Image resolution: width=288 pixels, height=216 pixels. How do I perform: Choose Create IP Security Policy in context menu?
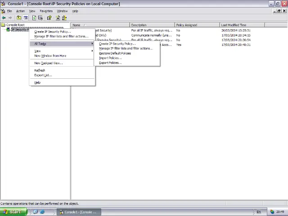(x=62, y=31)
